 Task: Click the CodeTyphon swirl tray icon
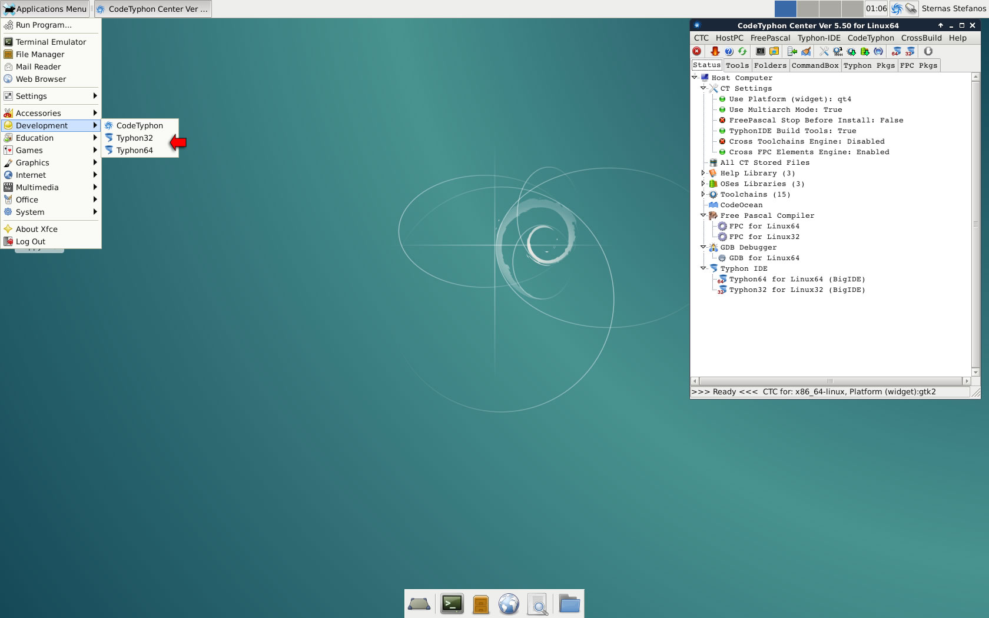(x=897, y=9)
